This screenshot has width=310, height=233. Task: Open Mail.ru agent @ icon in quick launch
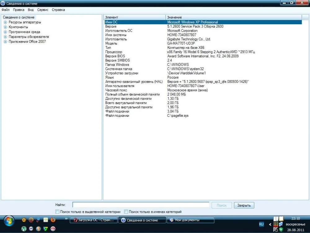click(31, 220)
